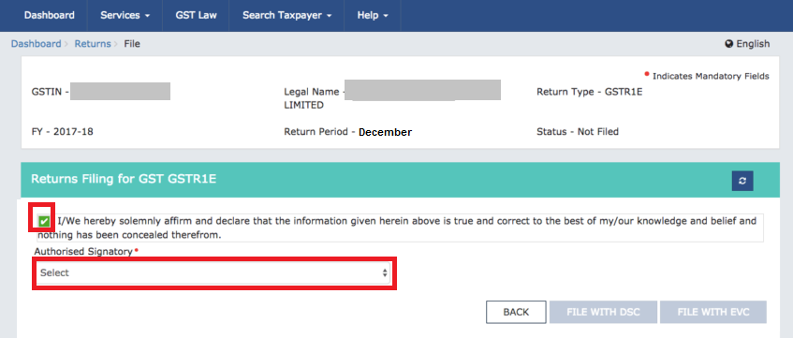Click the BACK button
Viewport: 793px width, 338px height.
(x=516, y=312)
